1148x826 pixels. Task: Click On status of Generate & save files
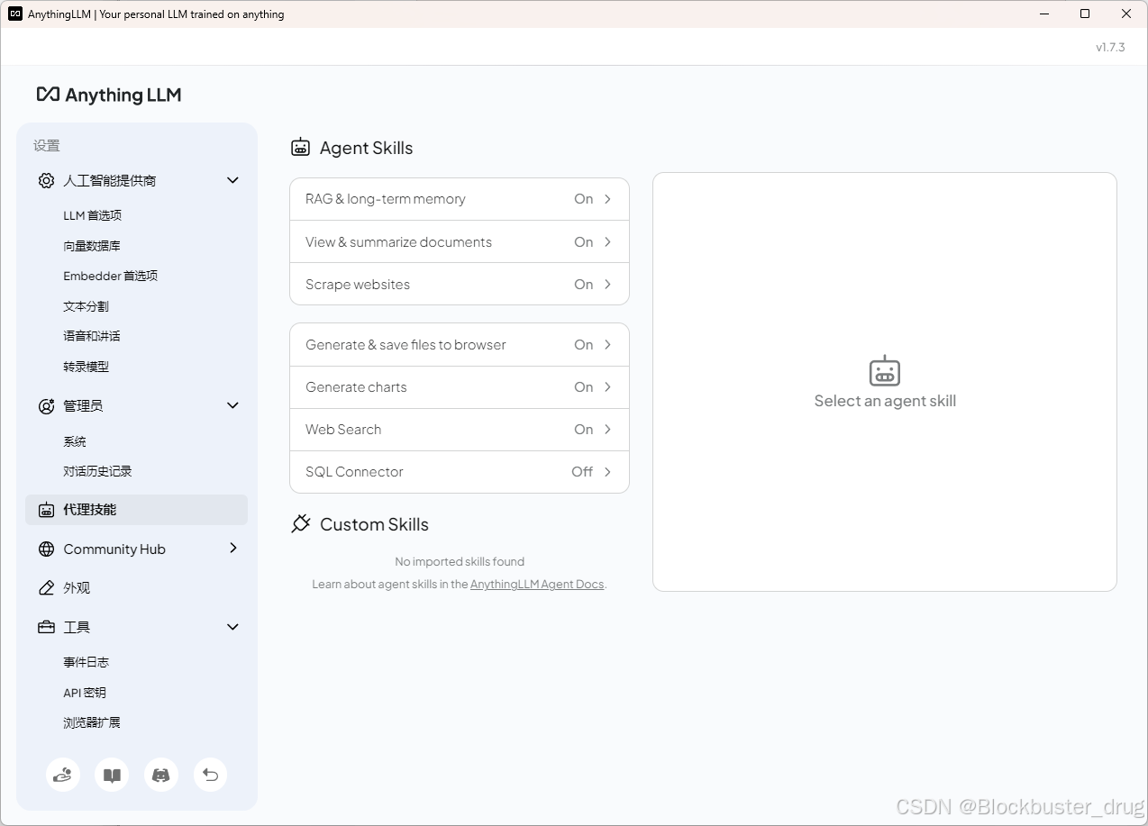coord(584,344)
